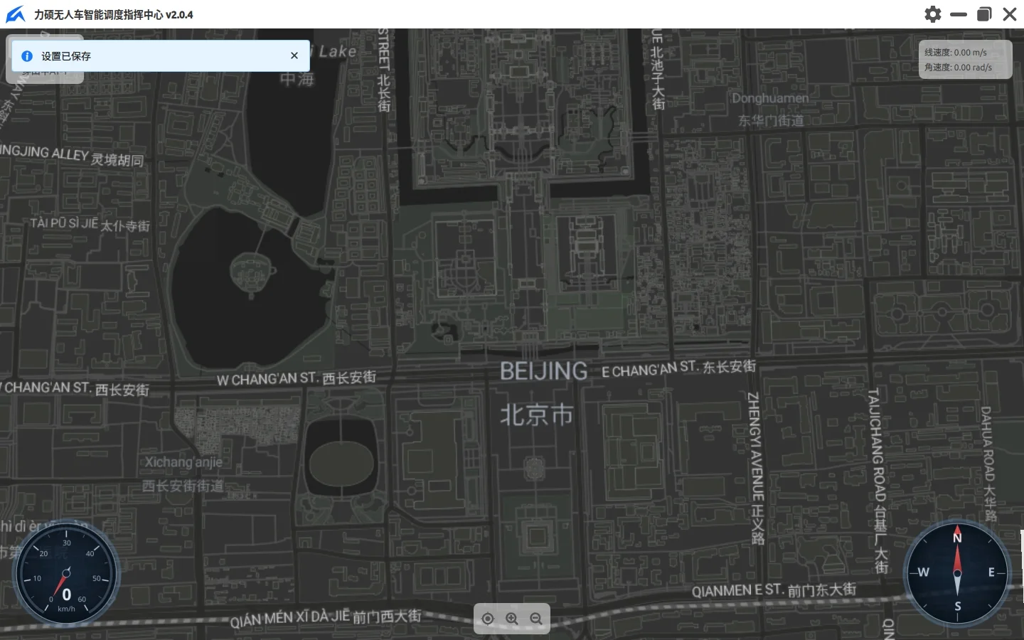Viewport: 1024px width, 640px height.
Task: Close the 力硕无人车 application window
Action: (x=1010, y=14)
